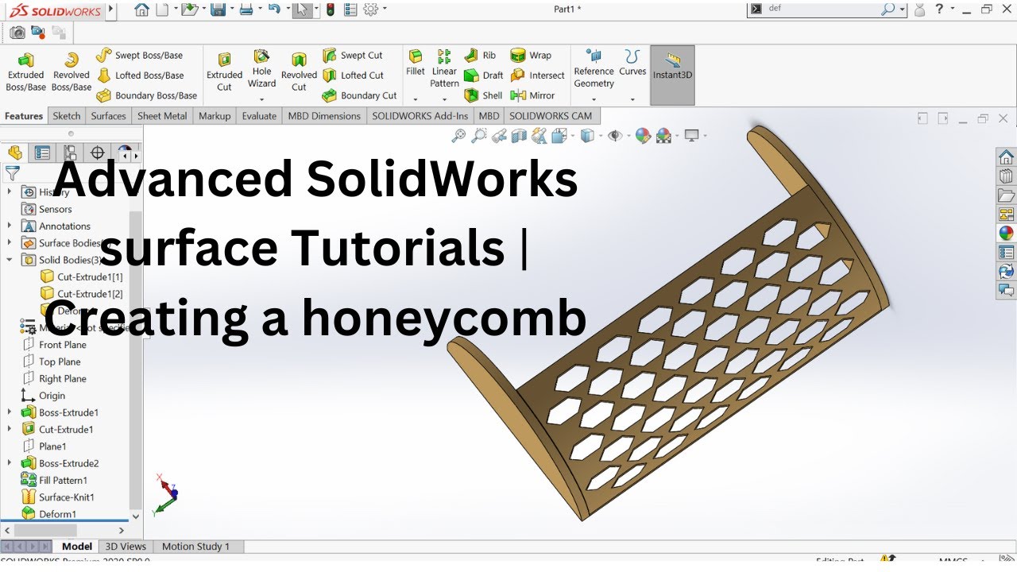Toggle Instant3D mode
This screenshot has width=1017, height=572.
tap(672, 75)
